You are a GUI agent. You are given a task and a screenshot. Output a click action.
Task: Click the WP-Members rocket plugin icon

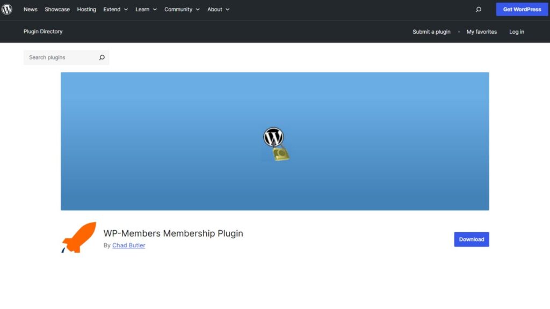tap(78, 237)
